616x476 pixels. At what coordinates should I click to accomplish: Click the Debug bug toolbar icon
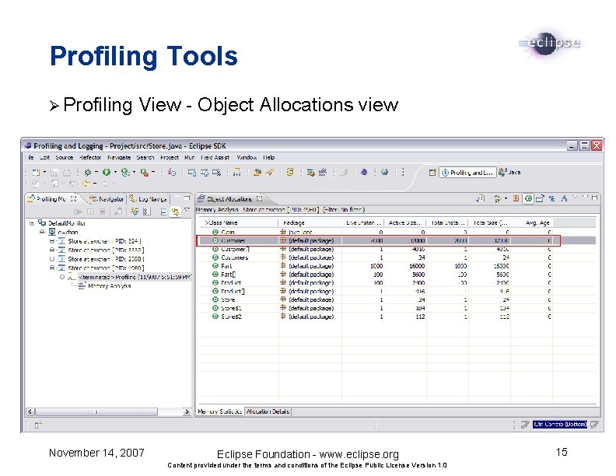(88, 172)
